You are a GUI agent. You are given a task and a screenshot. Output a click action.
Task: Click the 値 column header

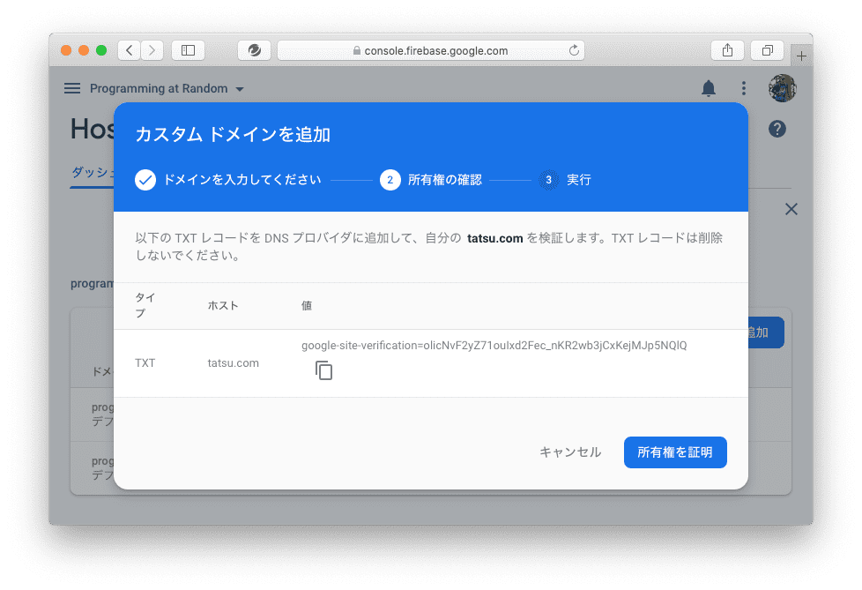306,306
